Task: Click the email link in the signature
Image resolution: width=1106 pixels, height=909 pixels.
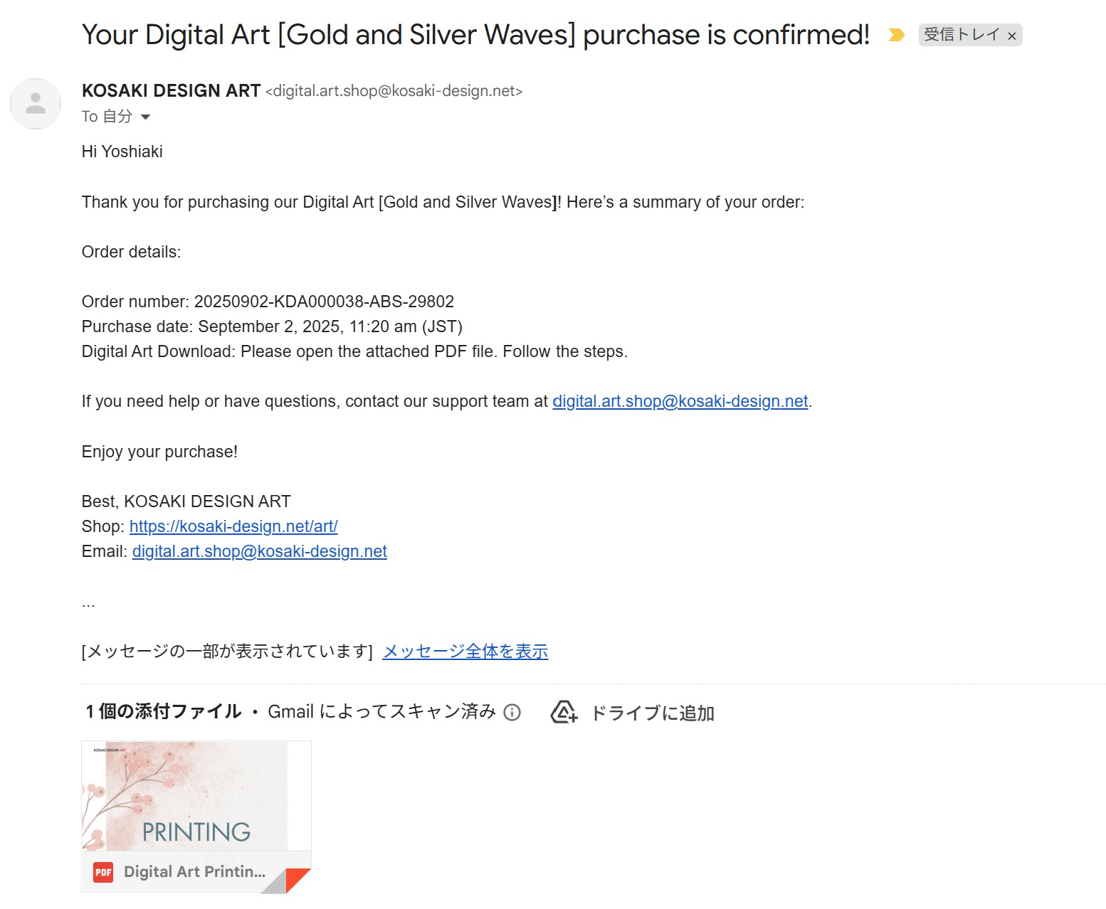Action: tap(259, 551)
